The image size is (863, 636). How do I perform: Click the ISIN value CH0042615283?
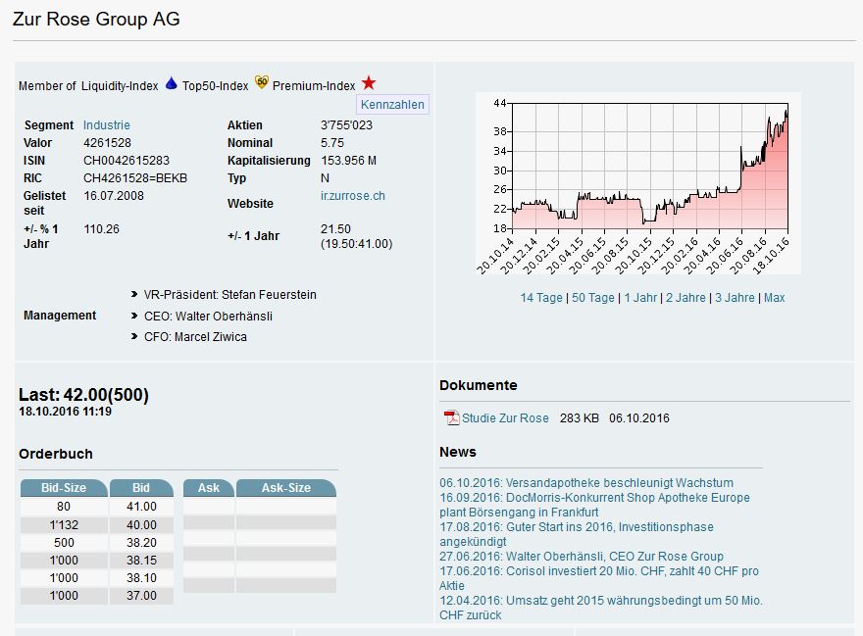[127, 161]
